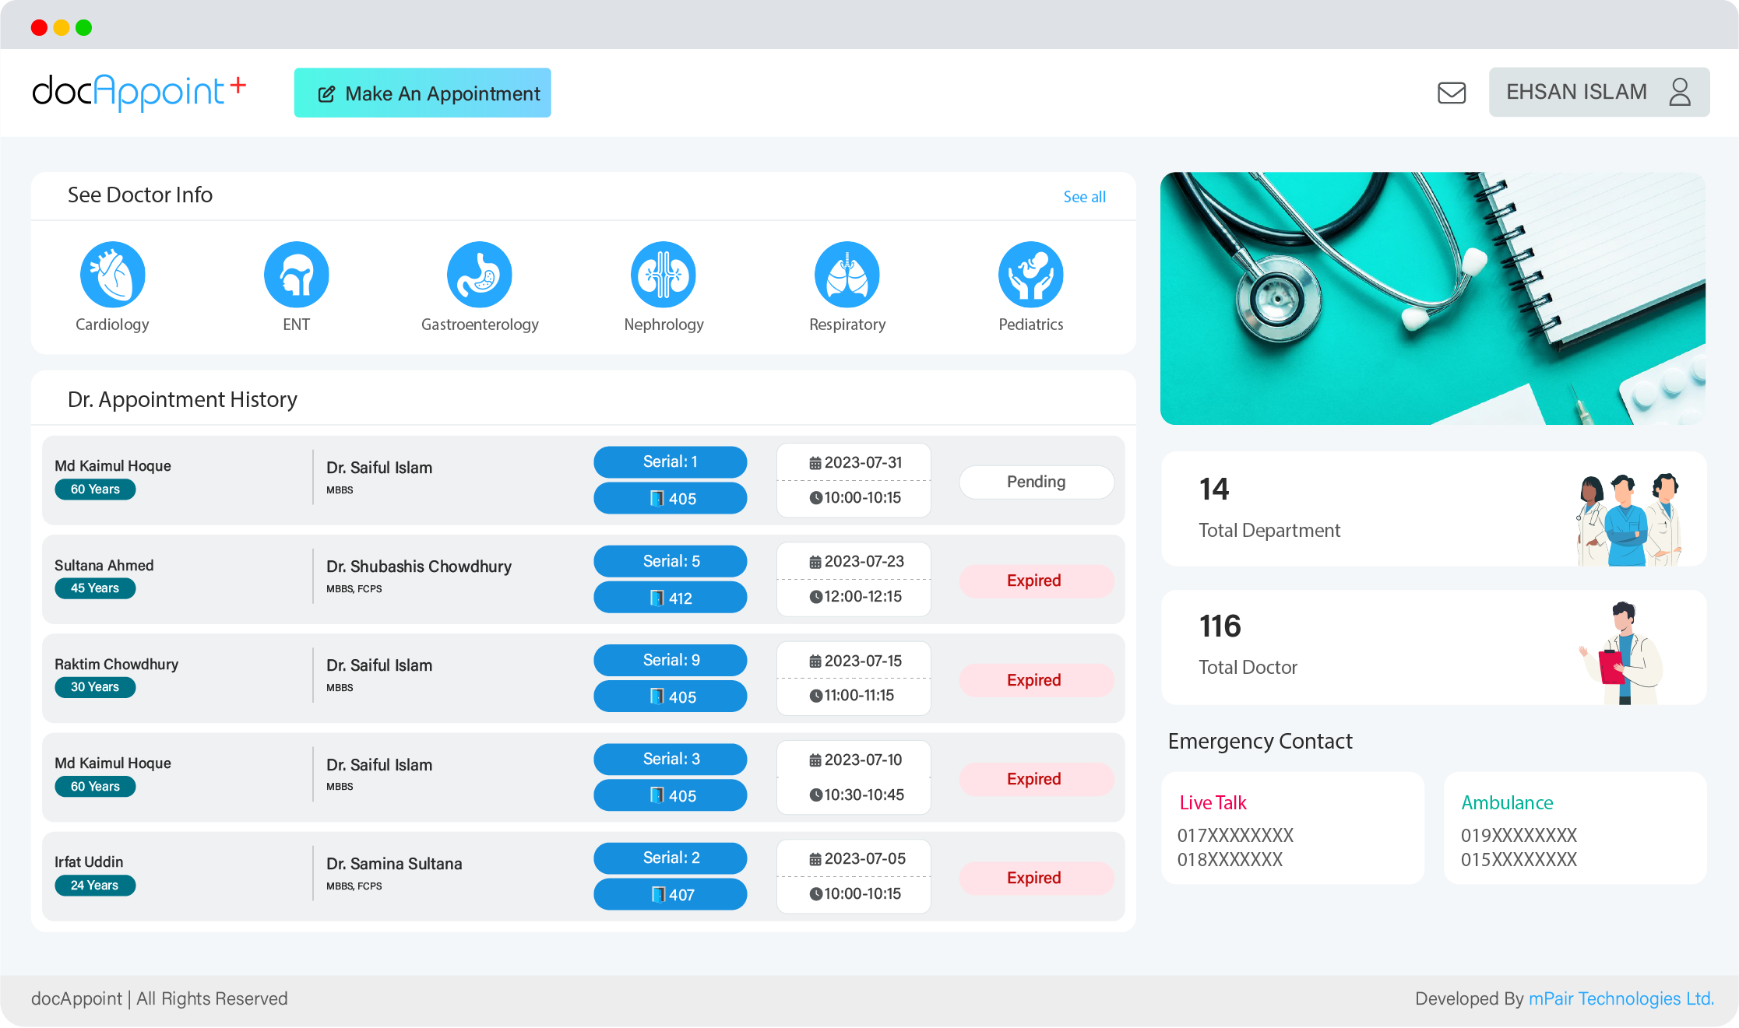Open the EHSAN ISLAM account menu
The height and width of the screenshot is (1028, 1739).
pos(1577,92)
